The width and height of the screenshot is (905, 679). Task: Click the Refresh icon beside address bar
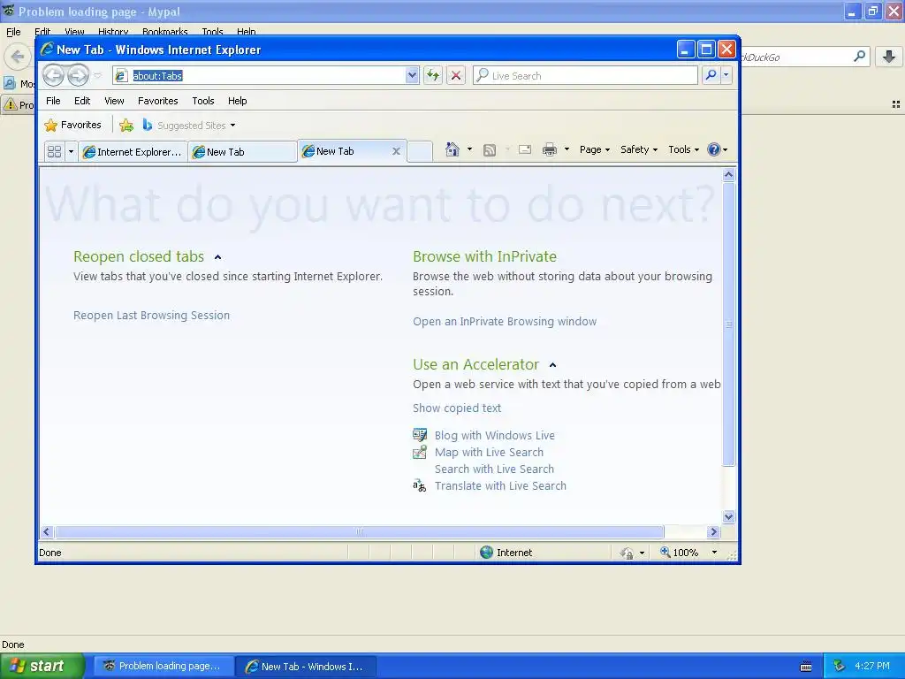click(433, 75)
